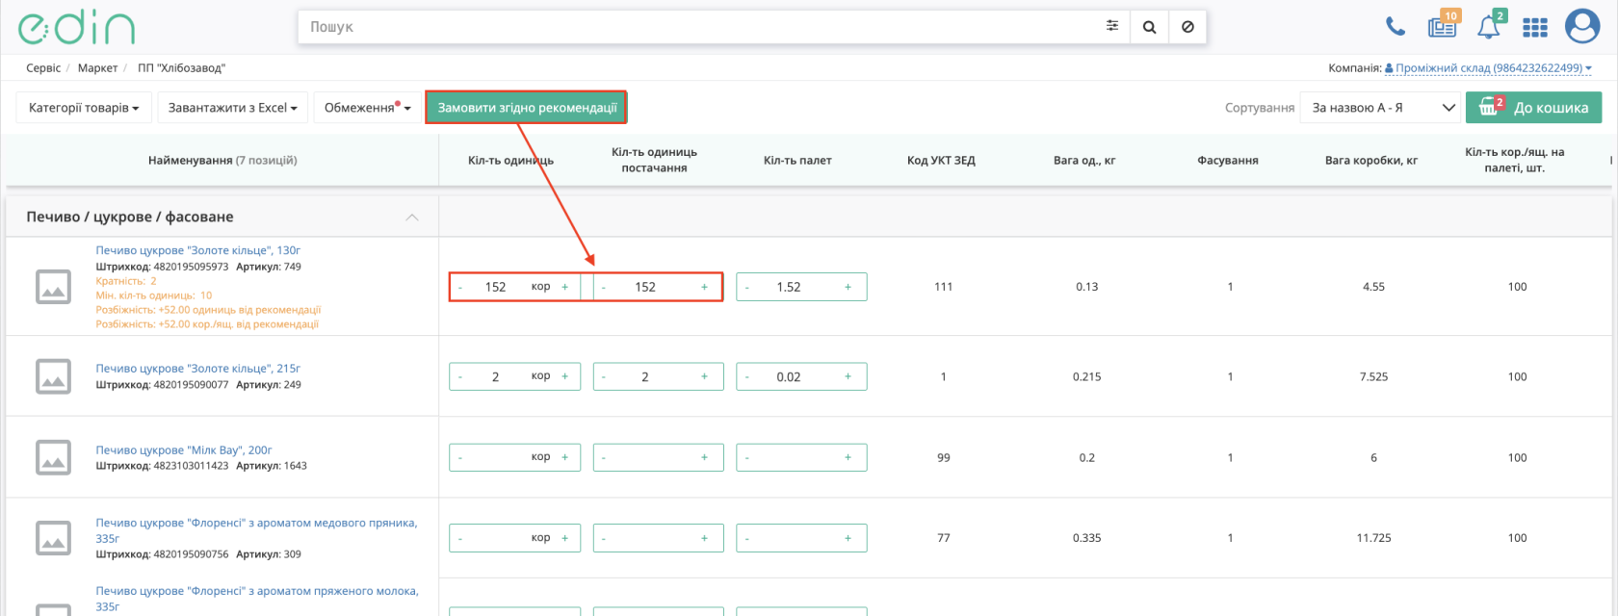The image size is (1618, 616).
Task: Open the notifications bell
Action: point(1490,25)
